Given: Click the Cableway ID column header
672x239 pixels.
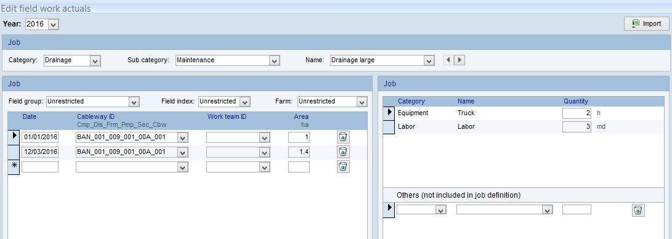Looking at the screenshot, I should (95, 116).
